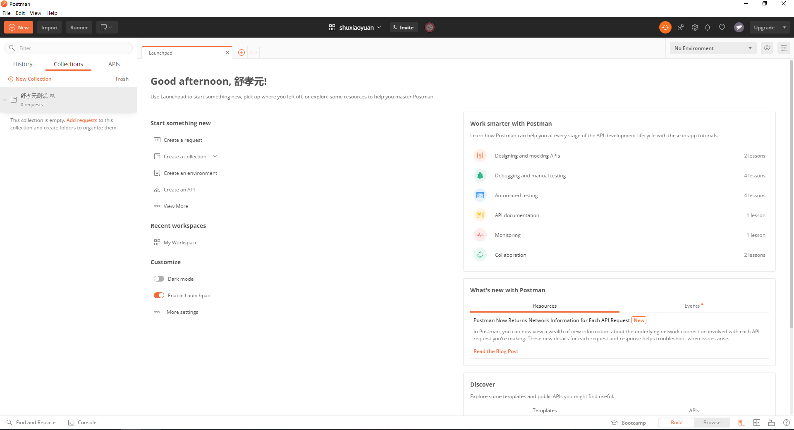Select the Resources tab
Screen dimensions: 794x430
coord(545,306)
